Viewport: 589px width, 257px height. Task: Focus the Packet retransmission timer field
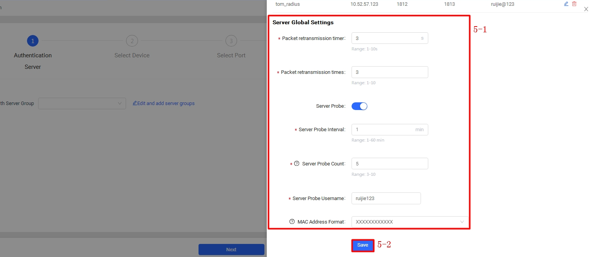(x=385, y=38)
